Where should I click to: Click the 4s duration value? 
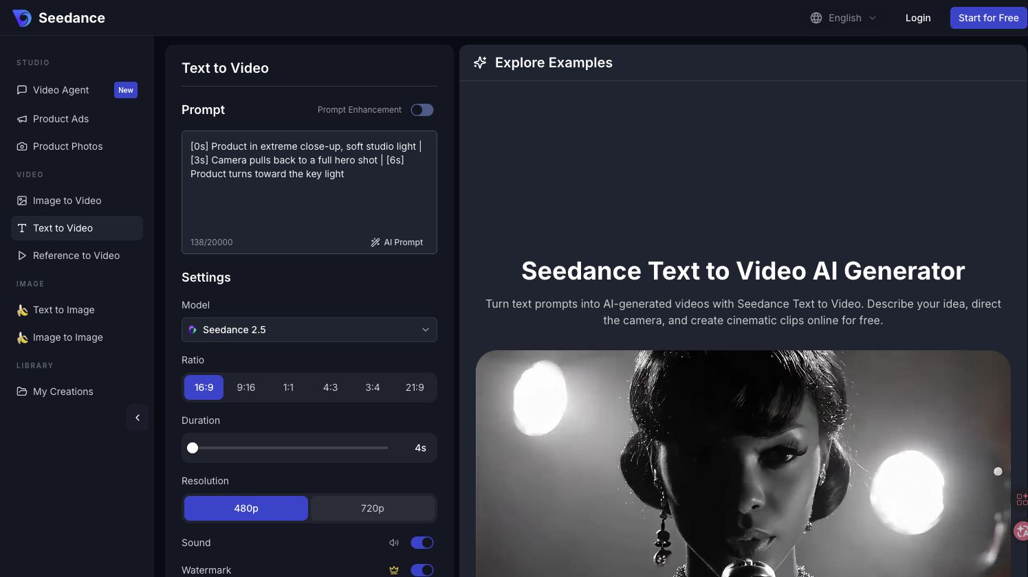(x=420, y=448)
